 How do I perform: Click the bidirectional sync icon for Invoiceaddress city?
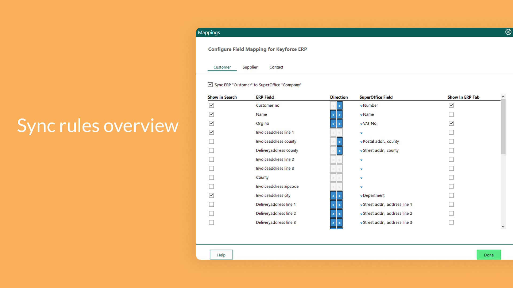coord(336,195)
